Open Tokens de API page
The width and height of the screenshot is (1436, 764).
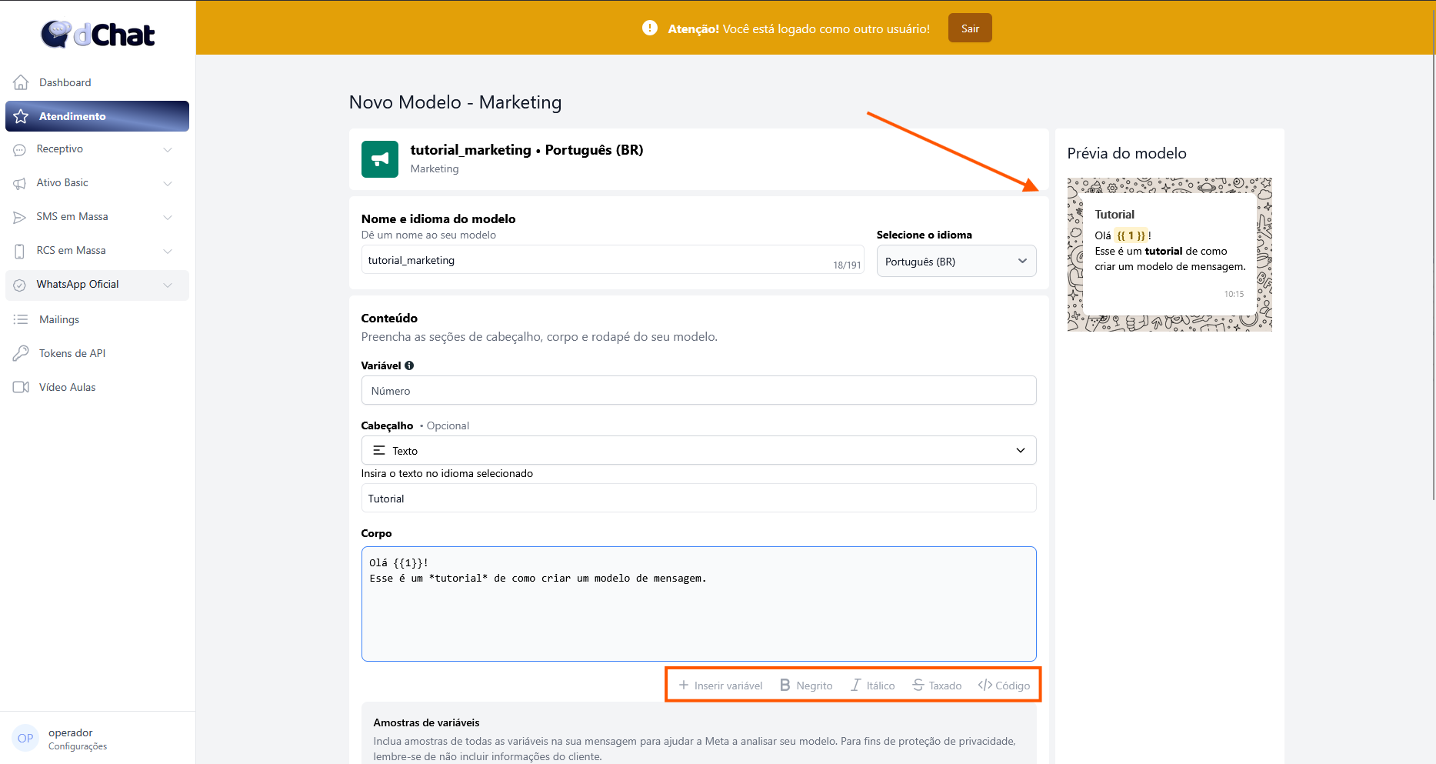(72, 353)
